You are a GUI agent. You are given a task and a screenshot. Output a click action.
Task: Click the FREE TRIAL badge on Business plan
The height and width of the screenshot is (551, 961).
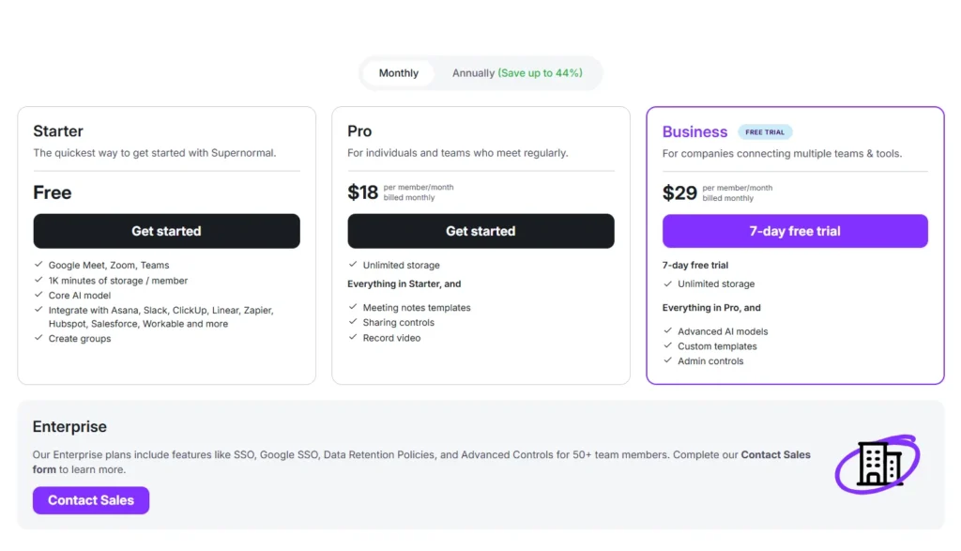(765, 131)
